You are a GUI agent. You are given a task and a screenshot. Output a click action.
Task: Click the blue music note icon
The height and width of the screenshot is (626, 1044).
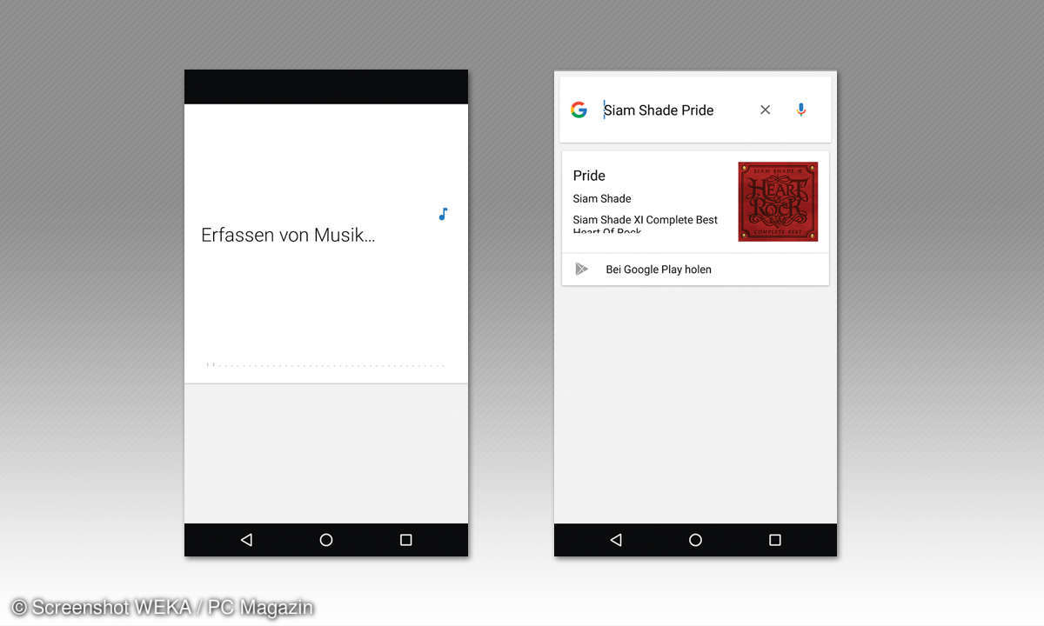coord(443,214)
